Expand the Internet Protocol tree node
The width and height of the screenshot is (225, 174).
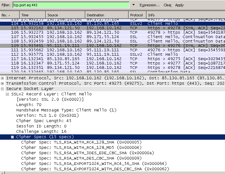point(3,78)
